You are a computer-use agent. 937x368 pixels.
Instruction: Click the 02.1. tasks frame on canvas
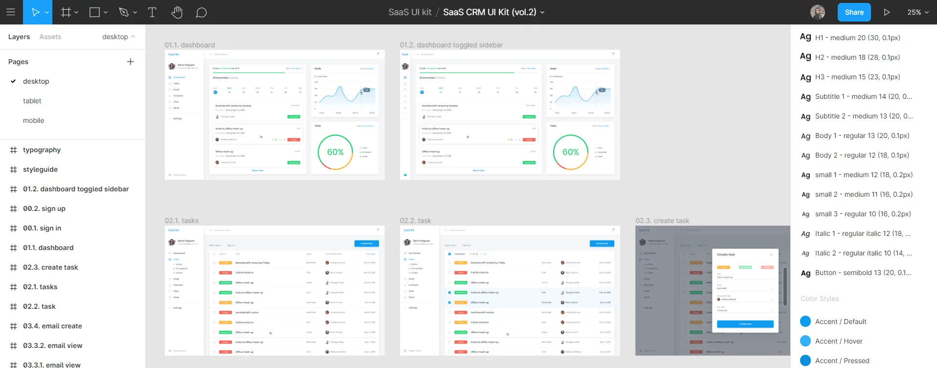coord(275,291)
